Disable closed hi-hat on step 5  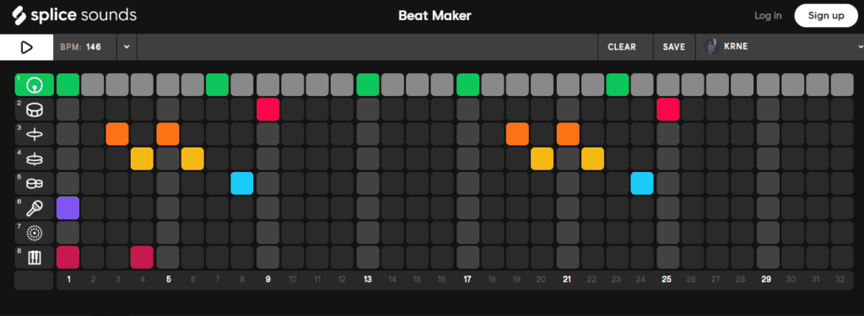point(168,134)
